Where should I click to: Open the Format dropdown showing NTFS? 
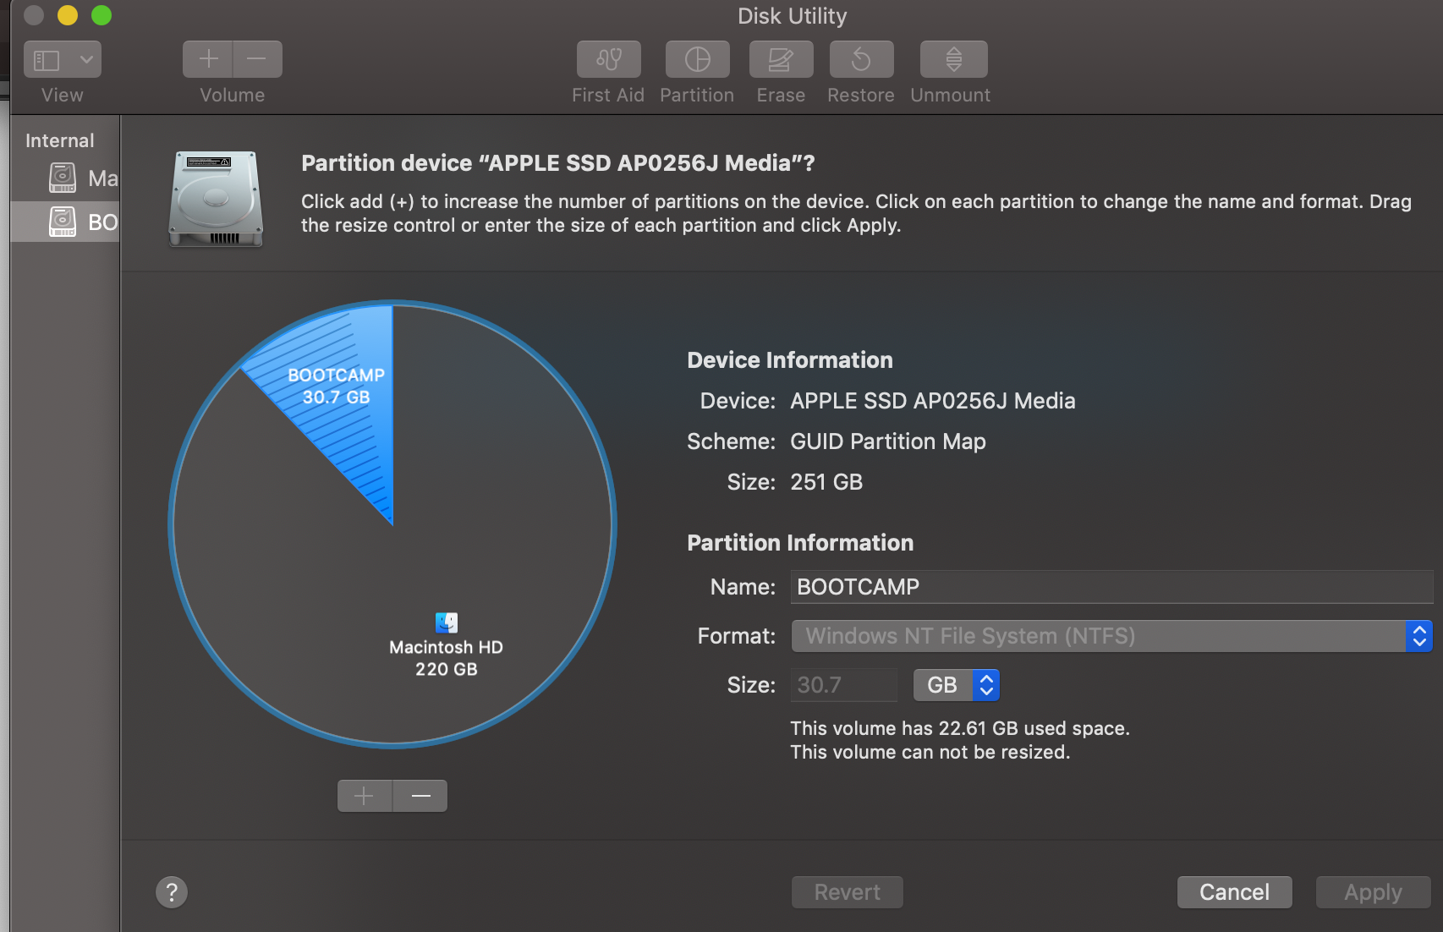[1111, 636]
